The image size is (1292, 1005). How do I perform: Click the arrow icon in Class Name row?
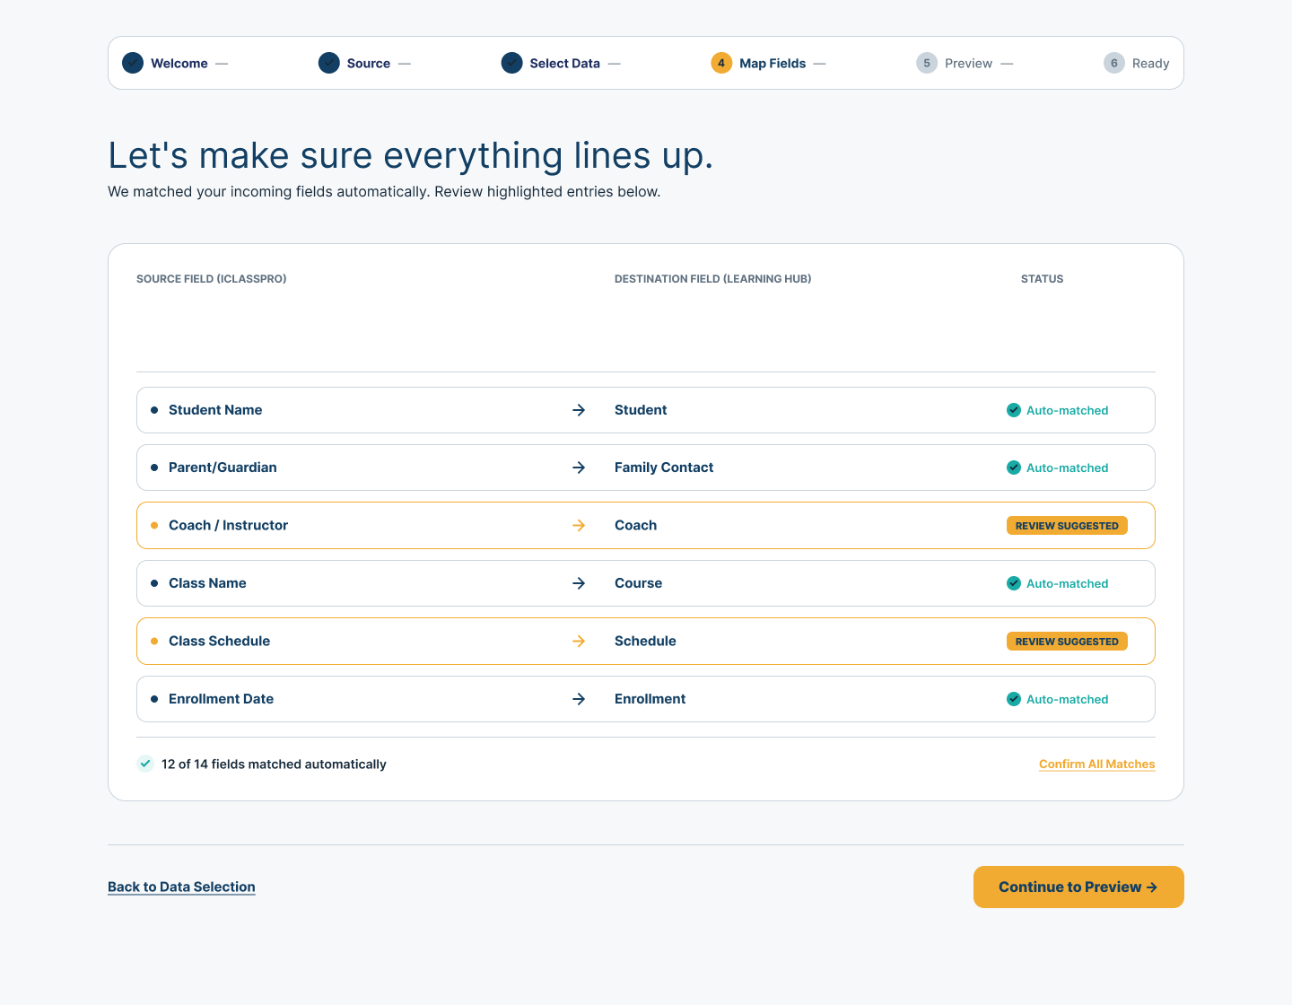pyautogui.click(x=579, y=583)
